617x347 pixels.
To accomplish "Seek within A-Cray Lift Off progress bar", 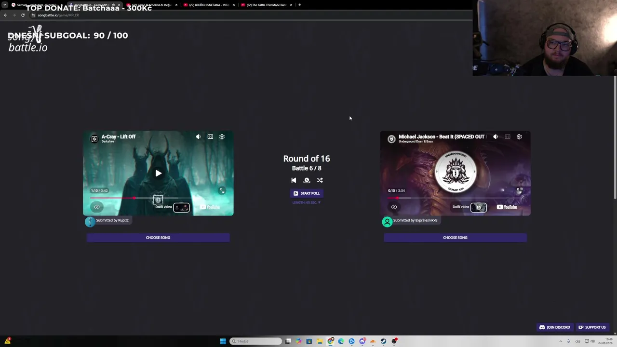I will pos(158,198).
